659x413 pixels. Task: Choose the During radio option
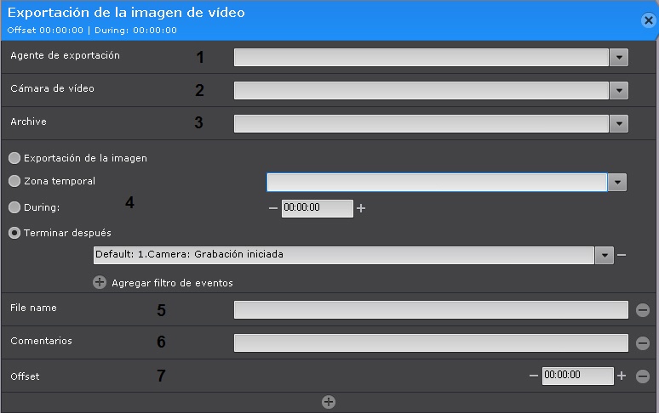pyautogui.click(x=14, y=206)
